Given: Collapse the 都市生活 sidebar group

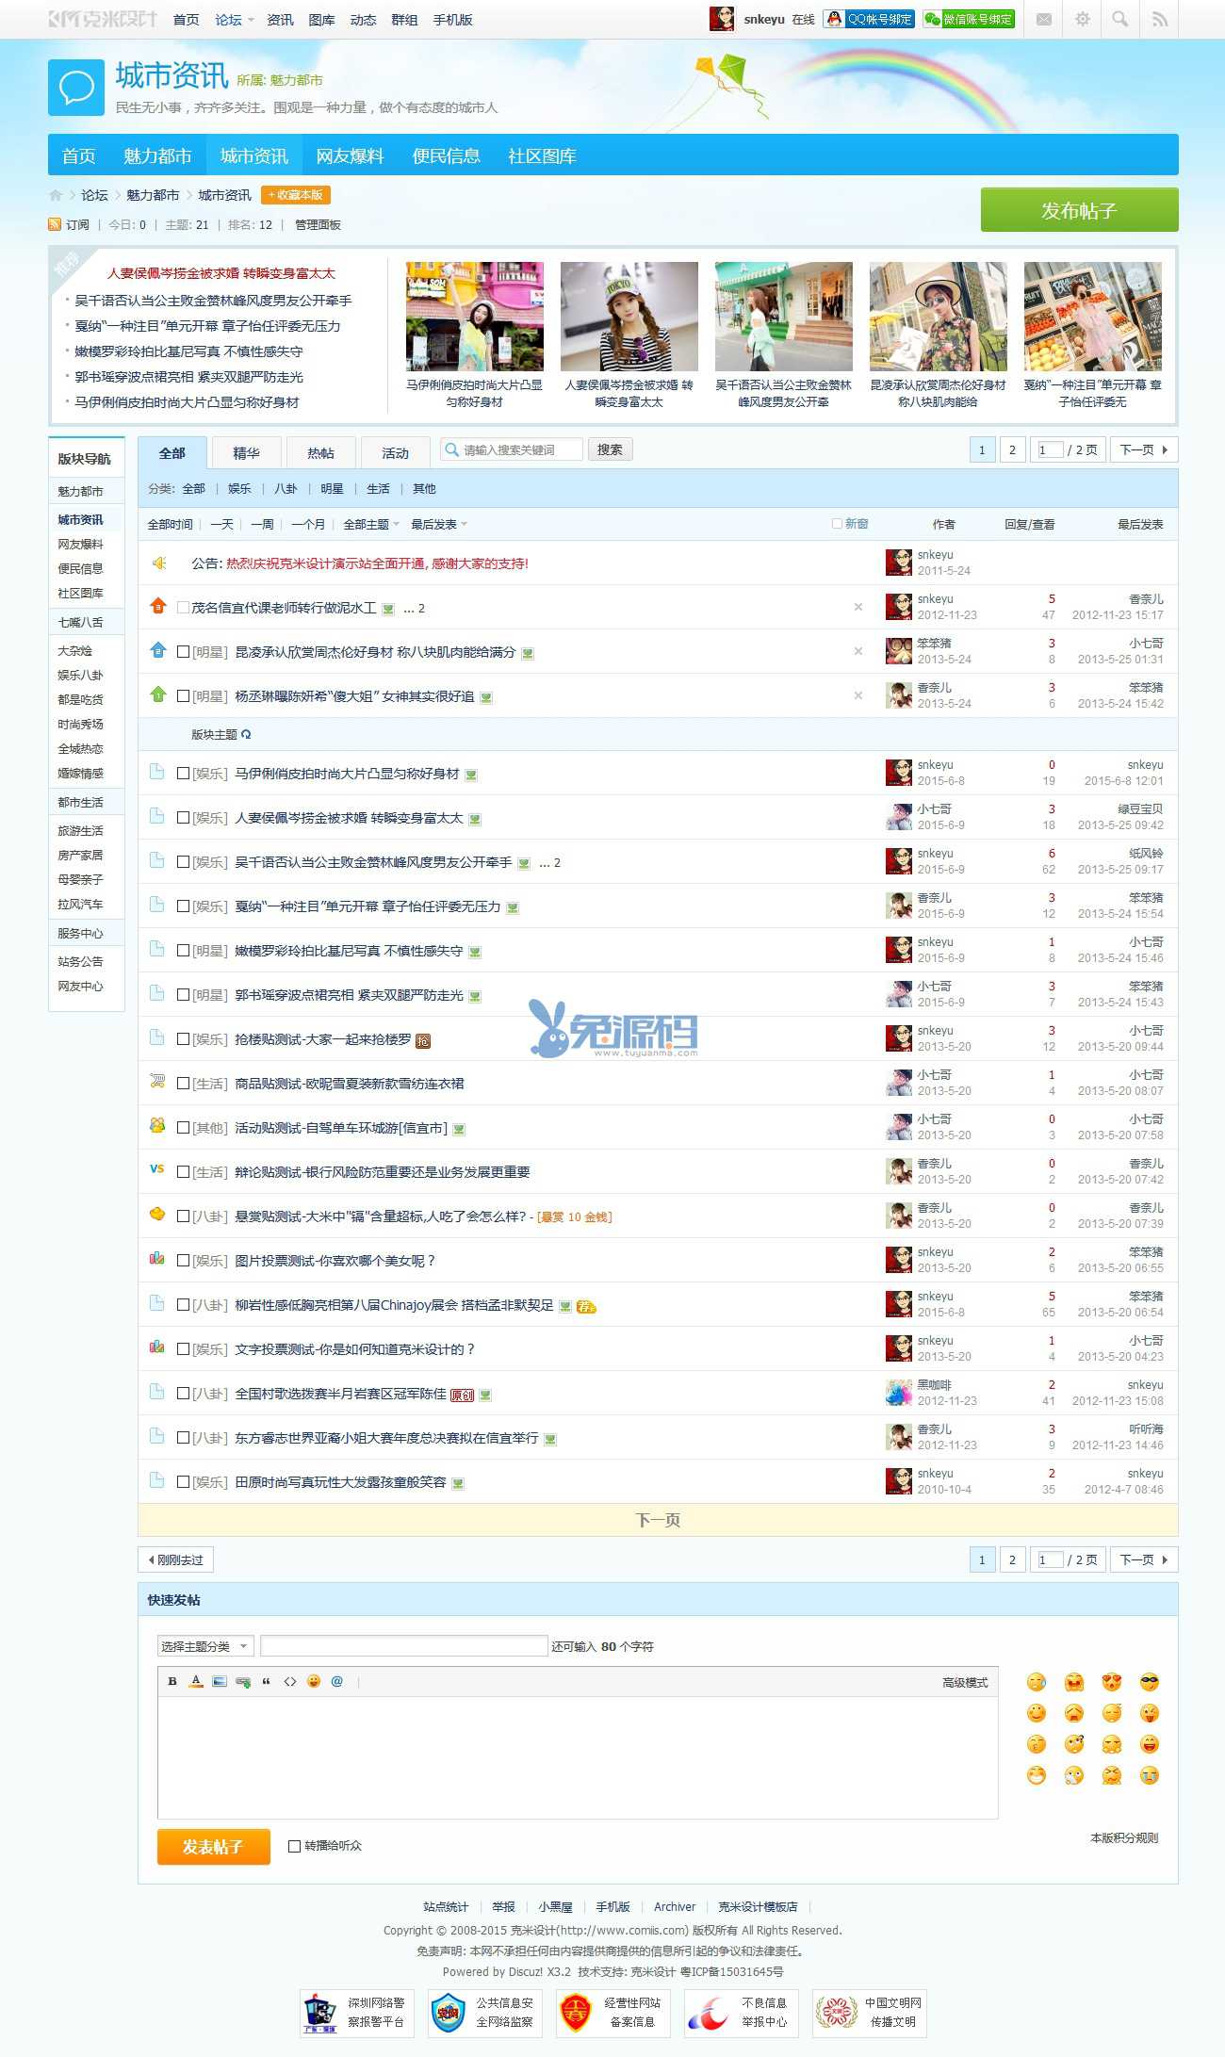Looking at the screenshot, I should (x=87, y=802).
